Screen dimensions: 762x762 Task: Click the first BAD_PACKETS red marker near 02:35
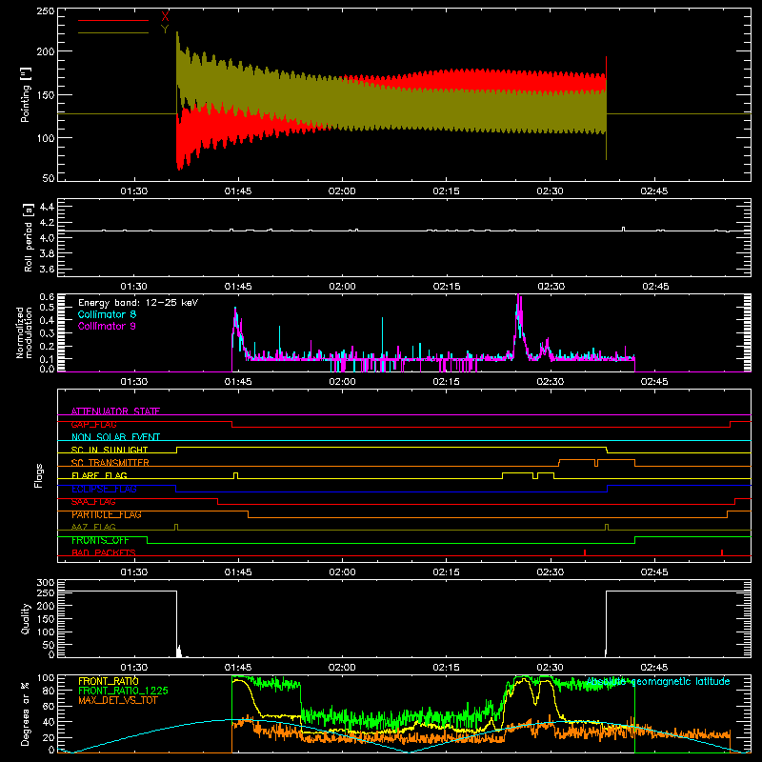585,552
